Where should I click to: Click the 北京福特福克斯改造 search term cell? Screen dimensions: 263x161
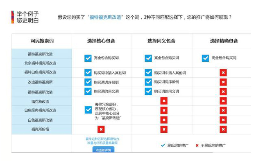(x=42, y=63)
